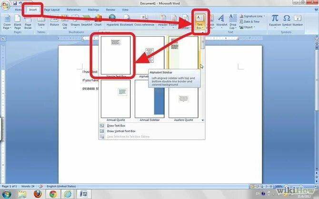The width and height of the screenshot is (319, 199).
Task: Click the Word taskbar button
Action: tap(84, 194)
